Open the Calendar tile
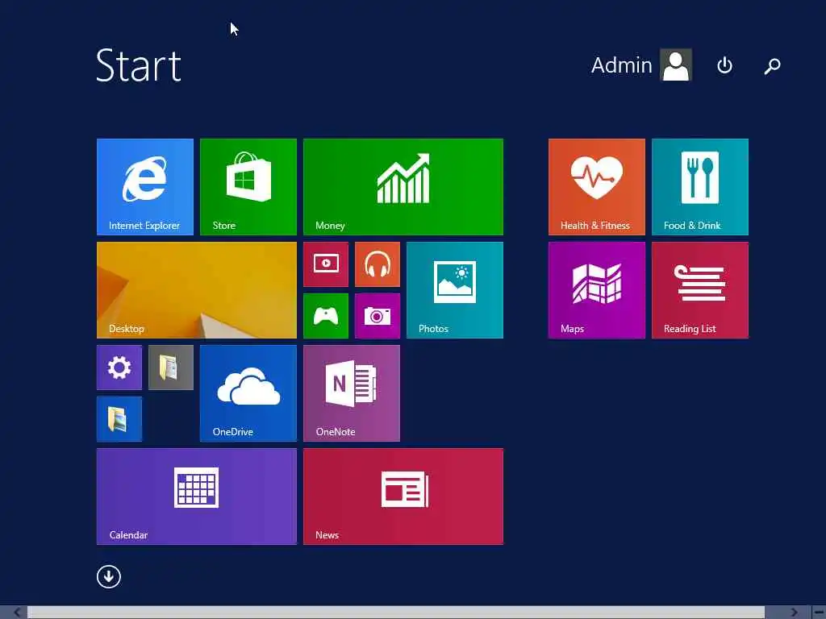Screen dimensions: 826x619 pyautogui.click(x=197, y=496)
